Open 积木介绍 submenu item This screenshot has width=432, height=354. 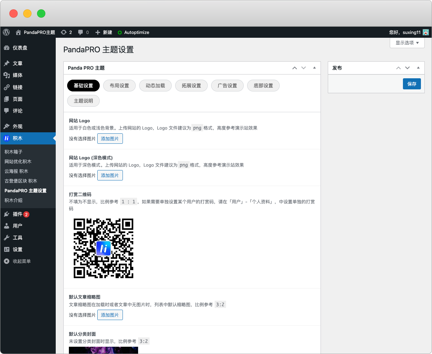[x=13, y=200]
